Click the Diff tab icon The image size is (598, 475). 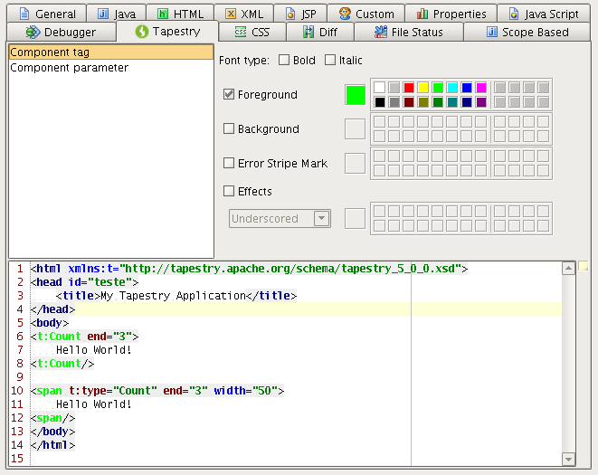(x=308, y=33)
